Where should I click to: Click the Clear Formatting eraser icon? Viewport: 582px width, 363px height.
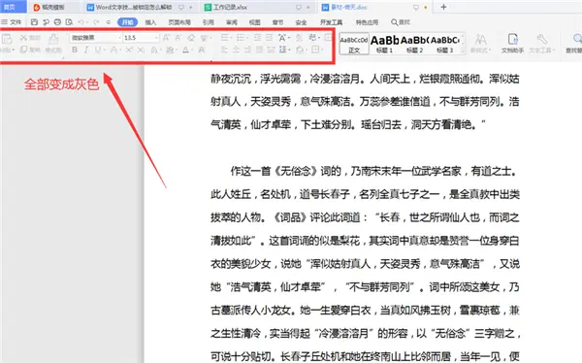pos(191,38)
